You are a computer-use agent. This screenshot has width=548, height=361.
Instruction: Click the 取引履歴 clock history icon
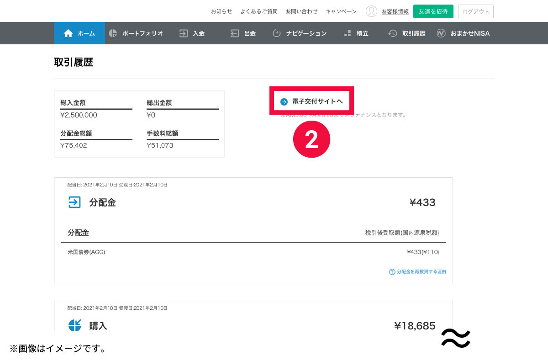pyautogui.click(x=392, y=33)
